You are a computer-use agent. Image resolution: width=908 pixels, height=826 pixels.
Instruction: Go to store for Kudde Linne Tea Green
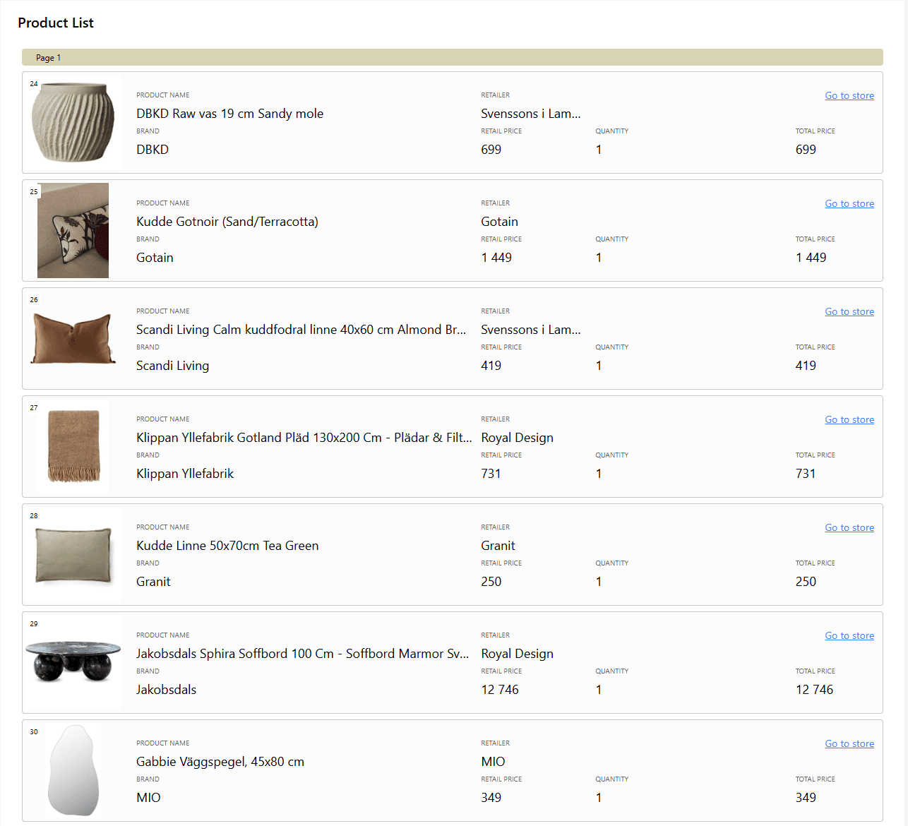click(849, 527)
